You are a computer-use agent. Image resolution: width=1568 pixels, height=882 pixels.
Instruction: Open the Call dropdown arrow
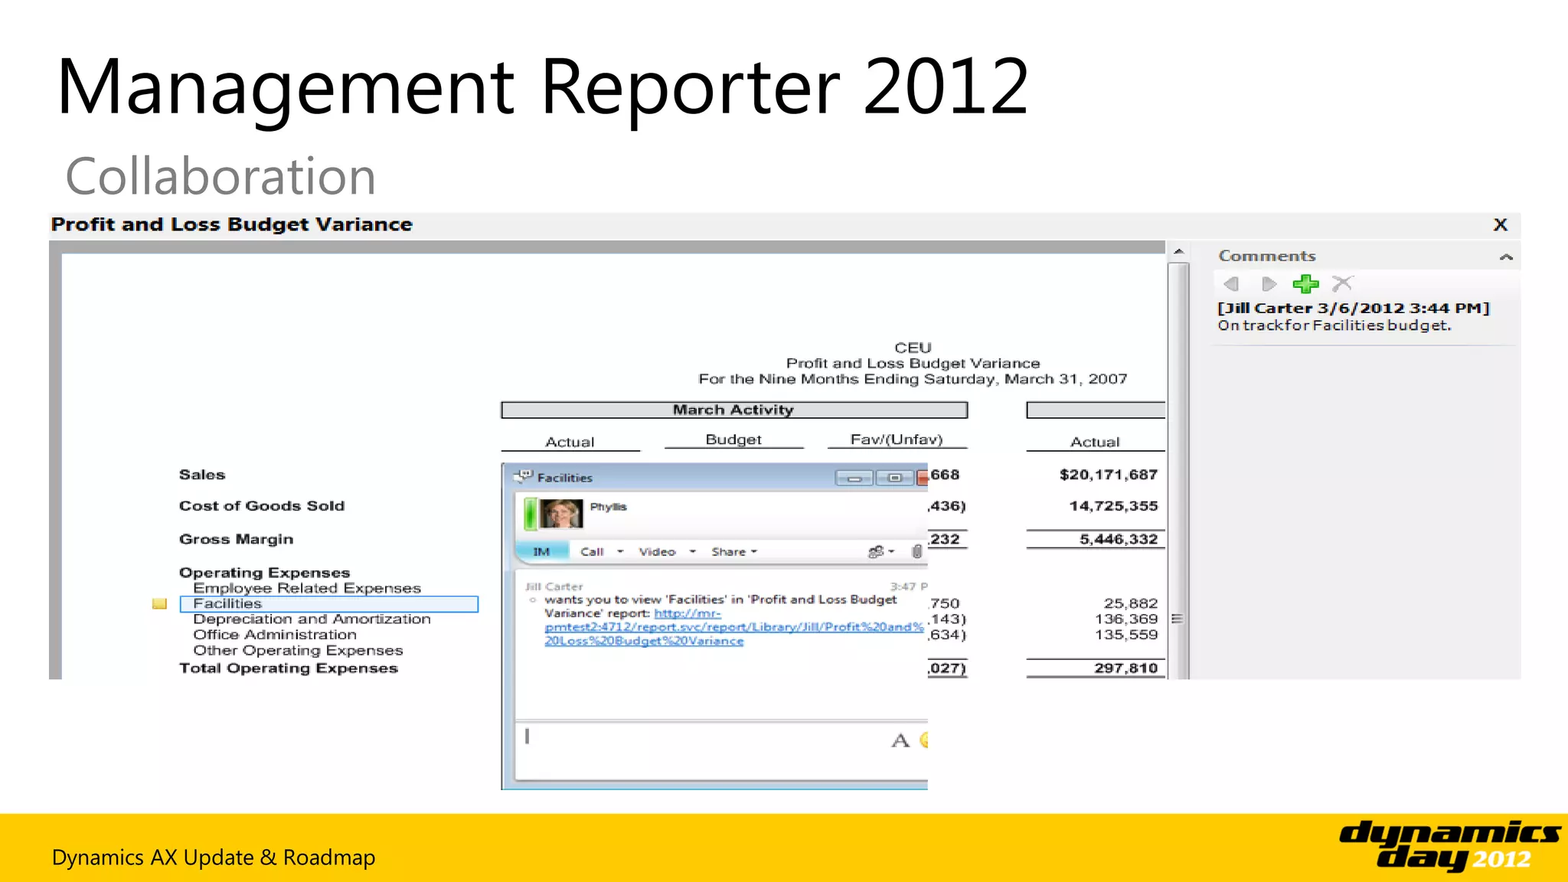[620, 551]
